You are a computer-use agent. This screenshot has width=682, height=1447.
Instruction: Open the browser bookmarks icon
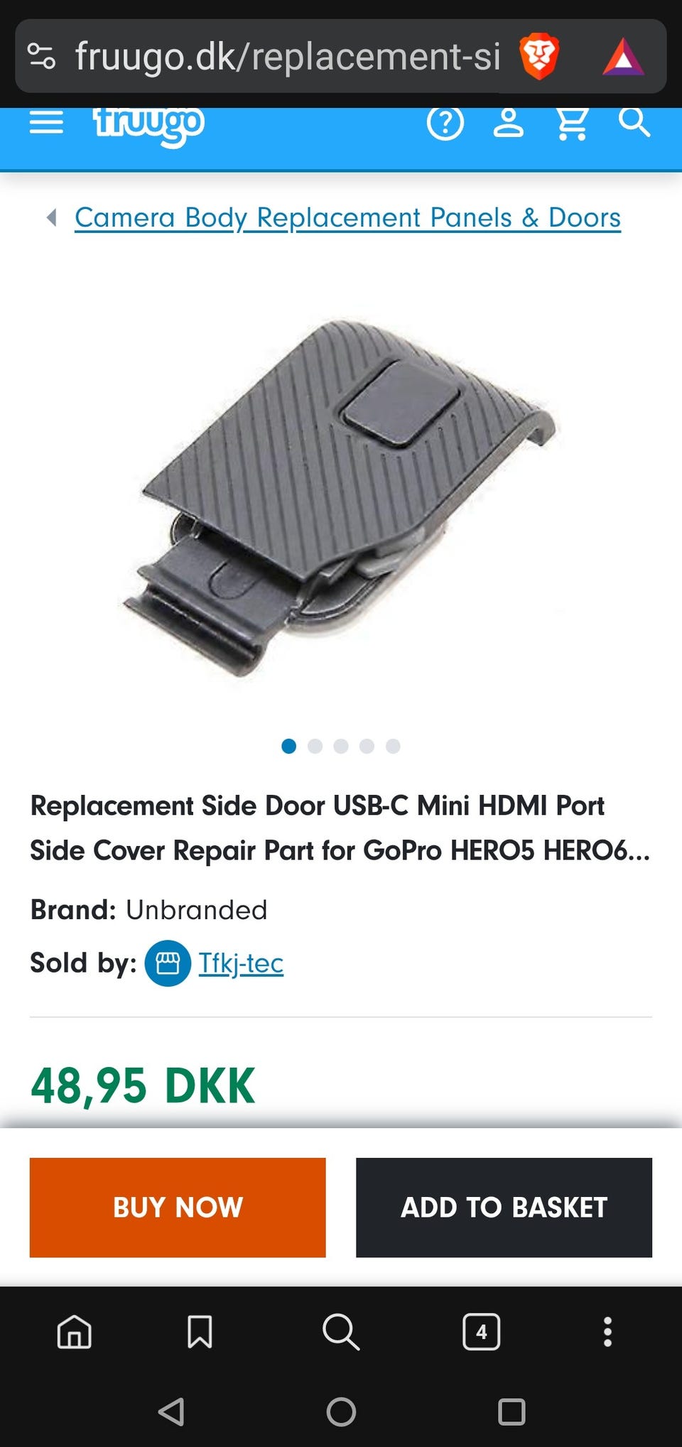pyautogui.click(x=200, y=1332)
